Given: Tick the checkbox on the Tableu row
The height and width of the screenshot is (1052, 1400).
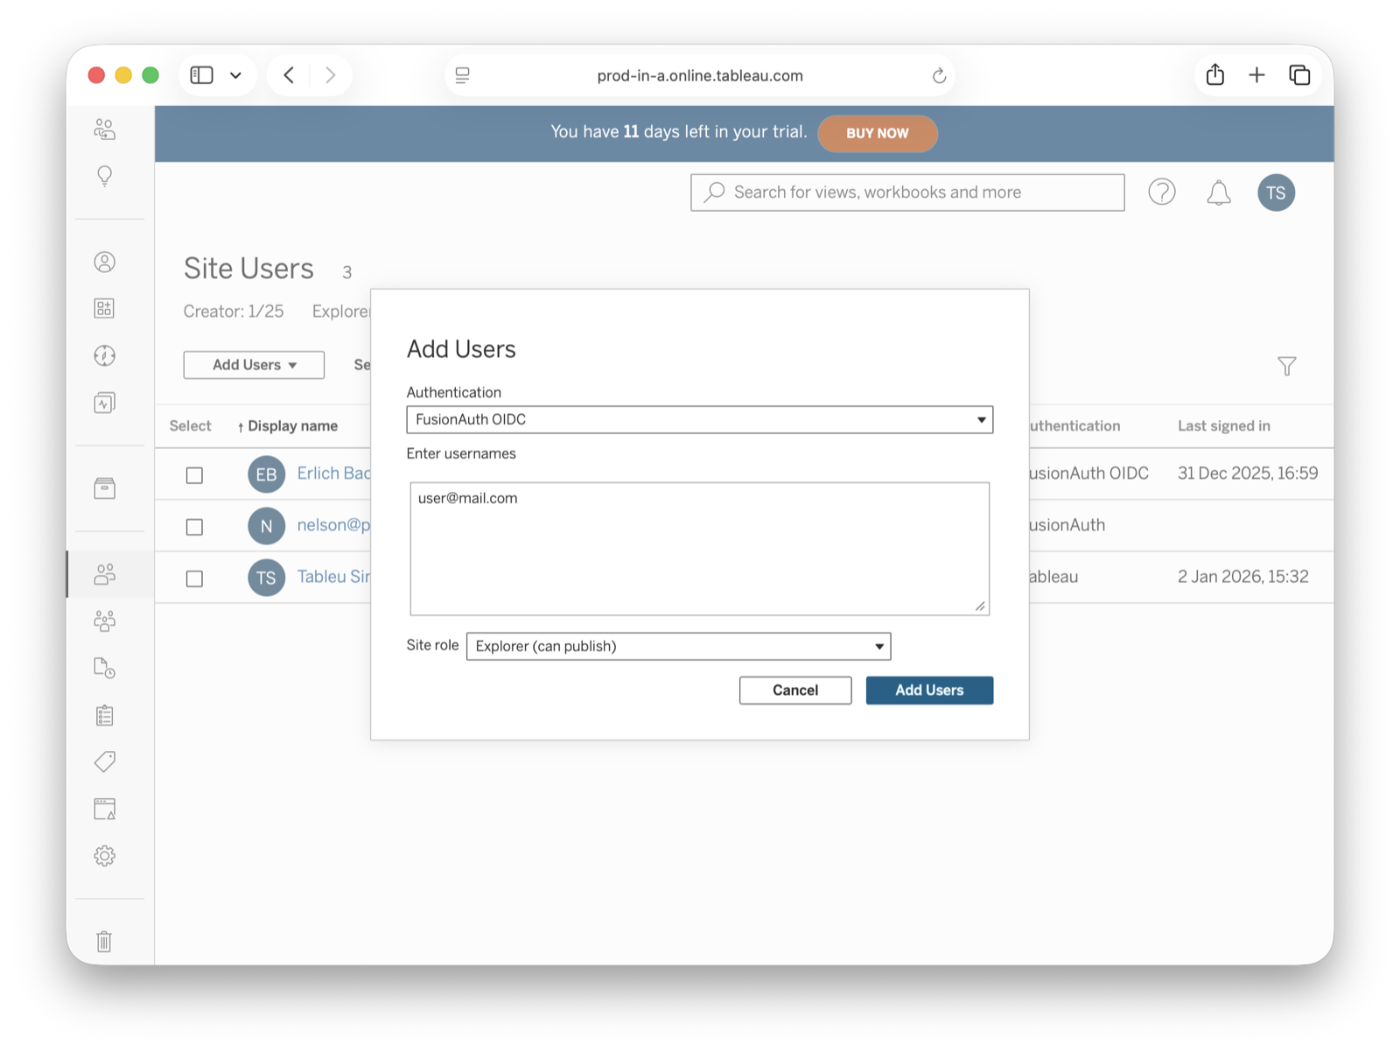Looking at the screenshot, I should tap(193, 578).
